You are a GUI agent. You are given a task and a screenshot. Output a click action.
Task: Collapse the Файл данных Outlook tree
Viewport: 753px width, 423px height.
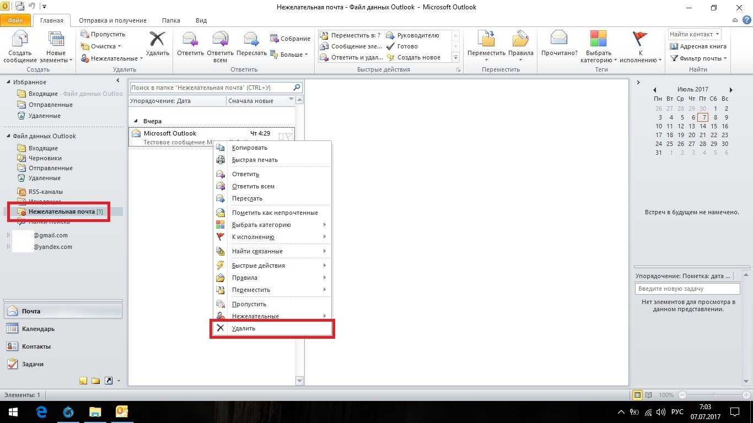[8, 136]
